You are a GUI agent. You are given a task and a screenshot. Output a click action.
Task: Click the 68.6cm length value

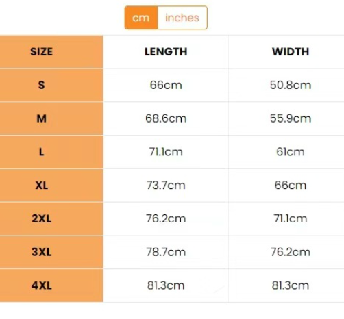click(166, 118)
